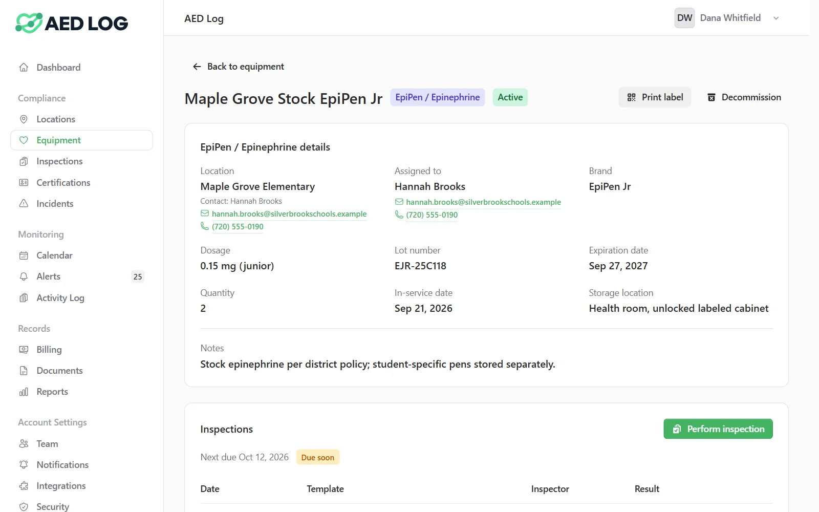Click the Certifications card icon
Viewport: 819px width, 512px height.
point(24,183)
